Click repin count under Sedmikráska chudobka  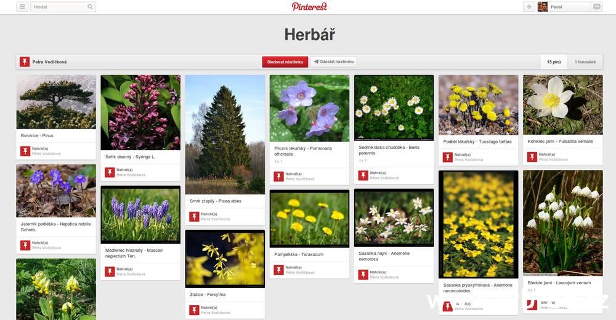tap(362, 161)
